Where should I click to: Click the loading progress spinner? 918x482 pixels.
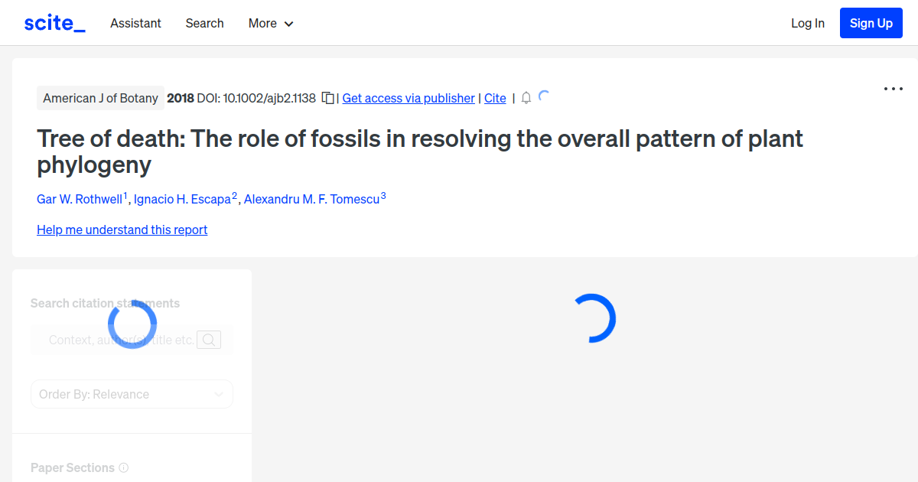[595, 317]
